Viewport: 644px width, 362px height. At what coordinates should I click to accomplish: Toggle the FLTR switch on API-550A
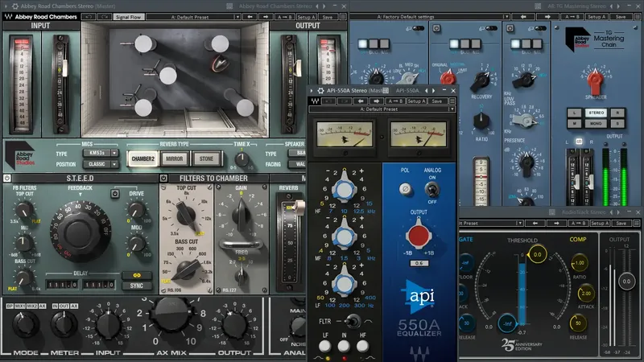[x=353, y=321]
